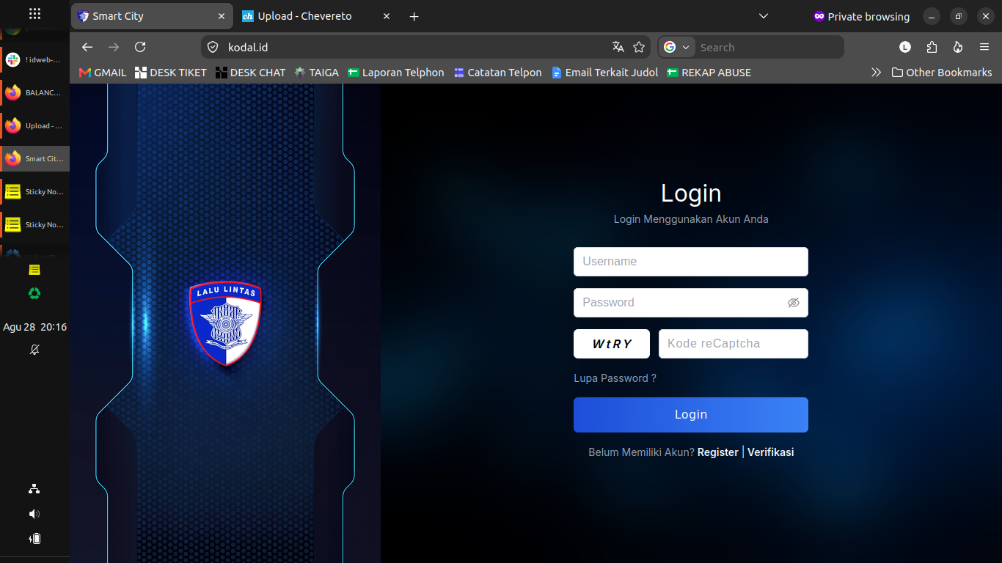1002x563 pixels.
Task: Close the Smart City tab
Action: (x=222, y=16)
